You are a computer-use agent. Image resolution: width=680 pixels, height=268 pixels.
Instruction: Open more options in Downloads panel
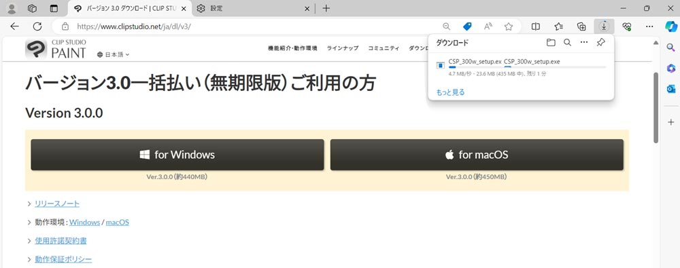[x=583, y=43]
